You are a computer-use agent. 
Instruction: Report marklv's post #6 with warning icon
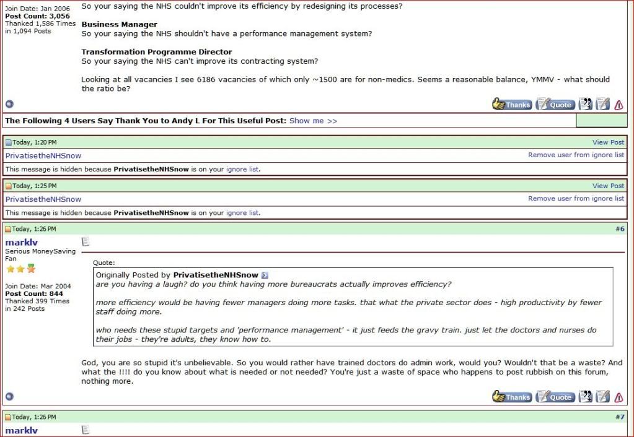pos(619,397)
